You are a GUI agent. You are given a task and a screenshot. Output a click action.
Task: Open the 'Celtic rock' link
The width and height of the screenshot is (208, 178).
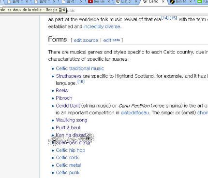click(67, 158)
